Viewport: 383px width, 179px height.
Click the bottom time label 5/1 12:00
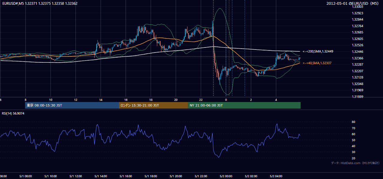[76, 176]
